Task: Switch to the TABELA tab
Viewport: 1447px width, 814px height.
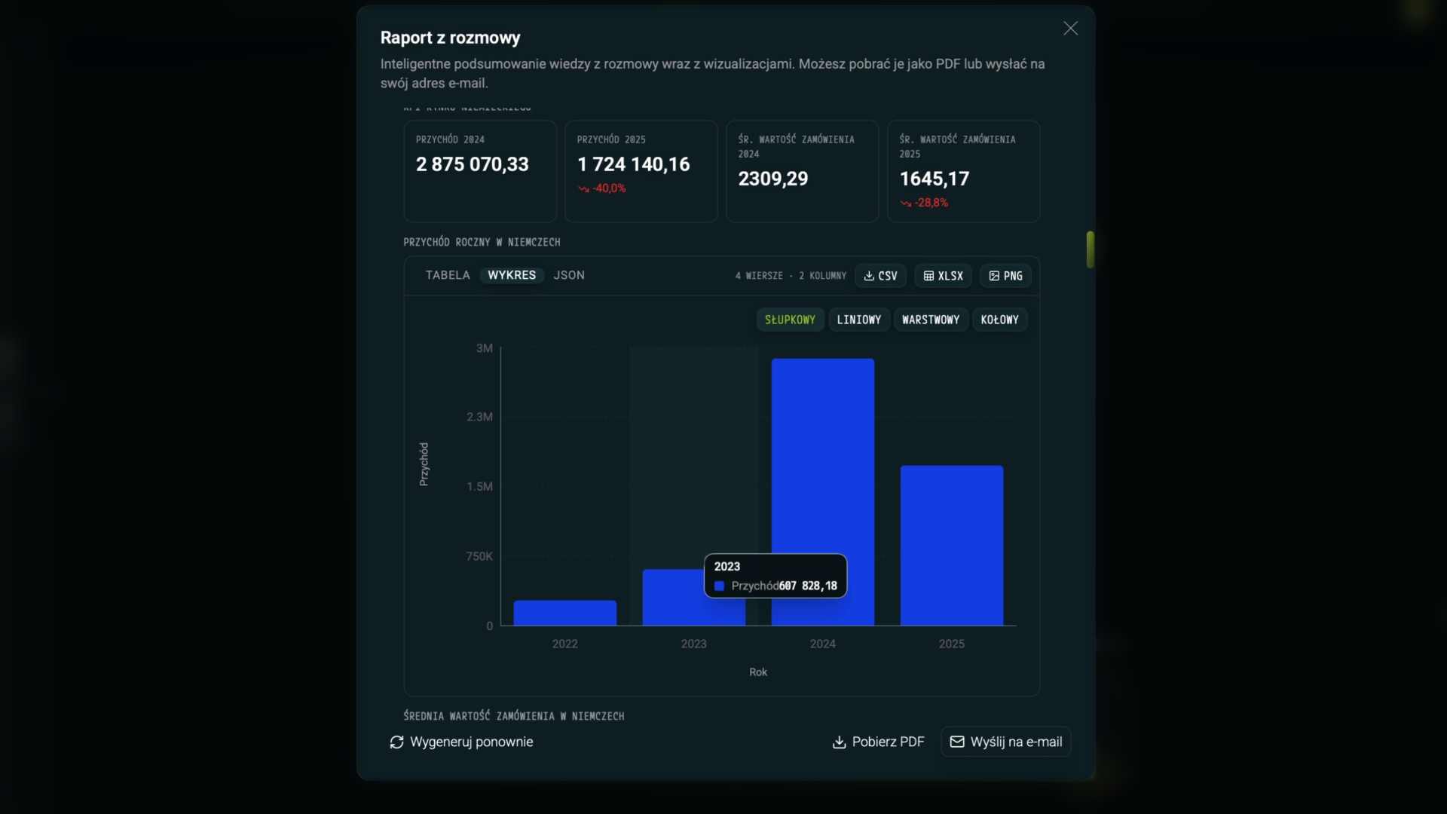Action: coord(448,275)
